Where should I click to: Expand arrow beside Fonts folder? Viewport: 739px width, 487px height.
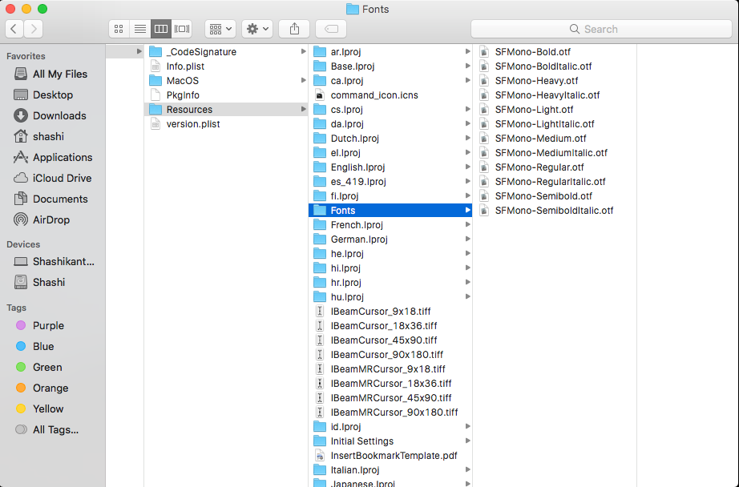pyautogui.click(x=467, y=210)
